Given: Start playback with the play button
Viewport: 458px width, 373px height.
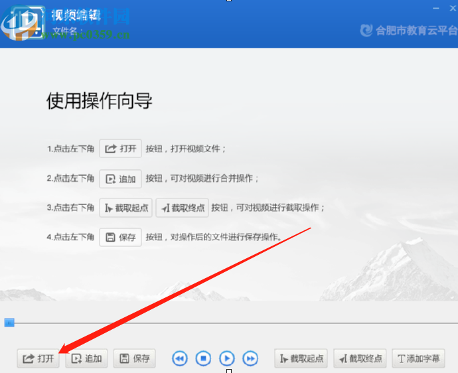Looking at the screenshot, I should (227, 358).
